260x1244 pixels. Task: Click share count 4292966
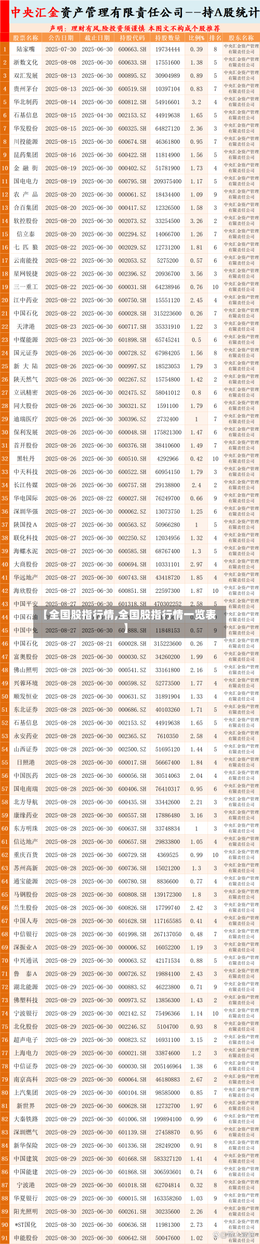[x=167, y=459]
